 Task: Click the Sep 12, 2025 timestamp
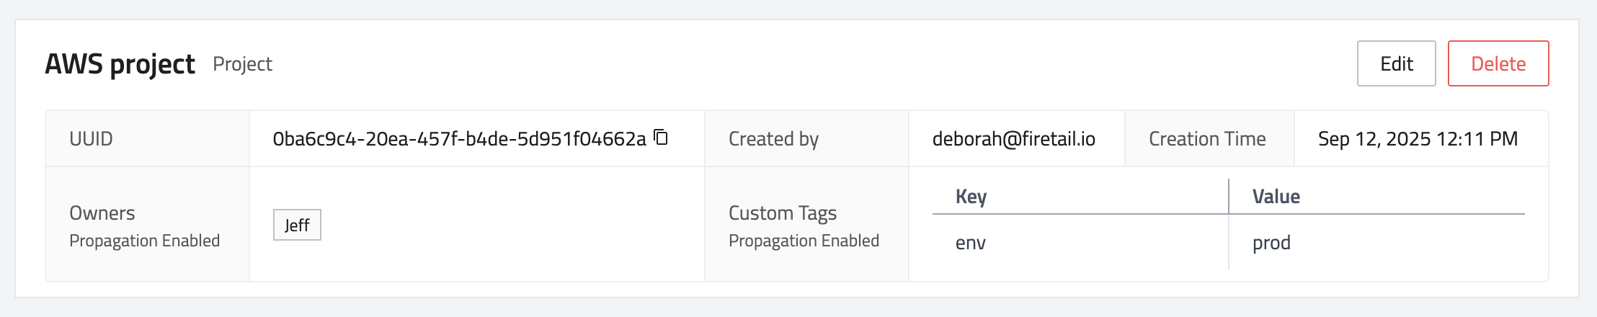pyautogui.click(x=1418, y=138)
